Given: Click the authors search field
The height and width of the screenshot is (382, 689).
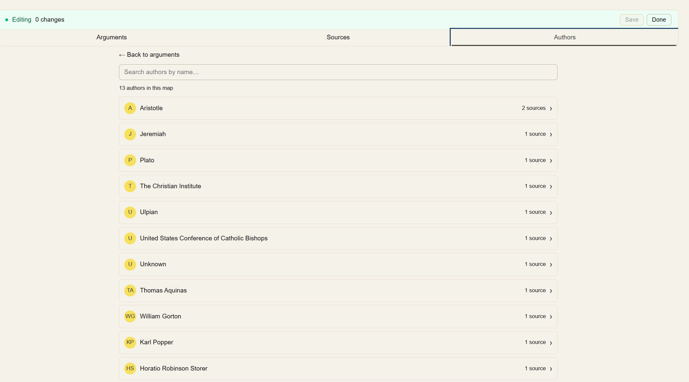Looking at the screenshot, I should tap(338, 72).
